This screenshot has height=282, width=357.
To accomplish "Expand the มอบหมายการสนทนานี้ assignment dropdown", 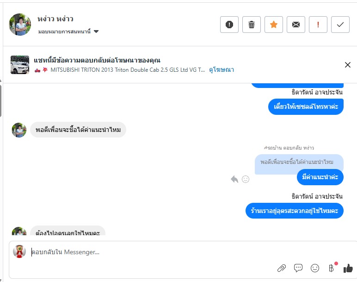I will [x=96, y=31].
